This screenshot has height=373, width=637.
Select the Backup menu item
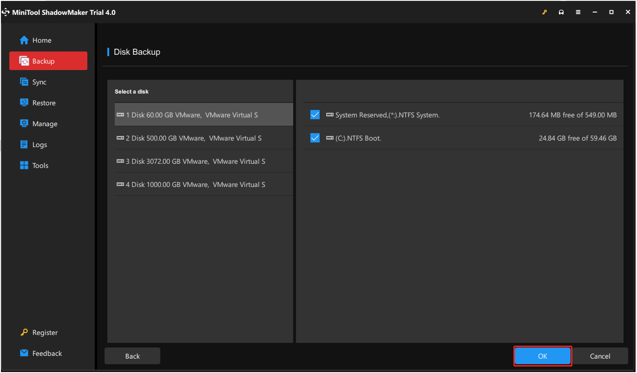(48, 61)
